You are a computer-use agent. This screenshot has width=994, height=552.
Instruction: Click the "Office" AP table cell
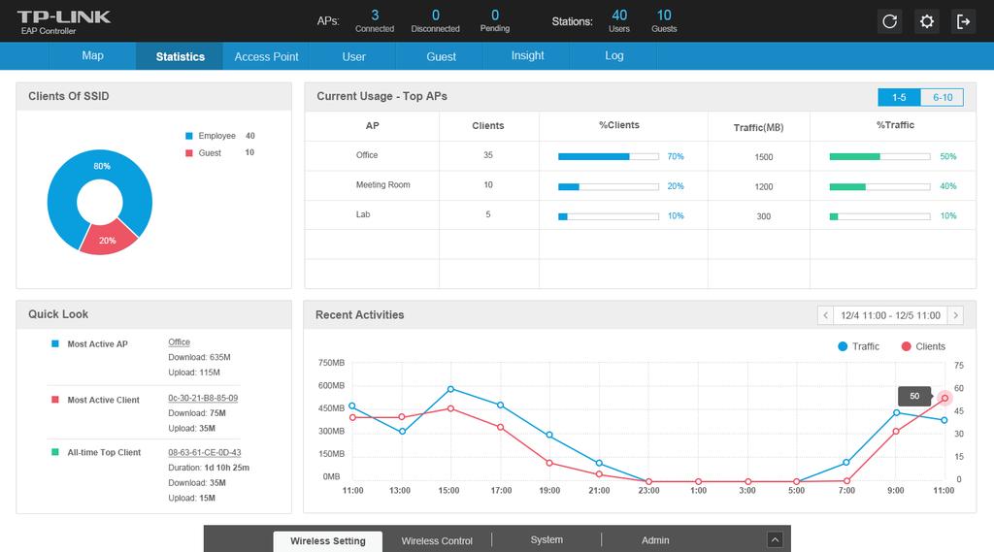pyautogui.click(x=366, y=155)
